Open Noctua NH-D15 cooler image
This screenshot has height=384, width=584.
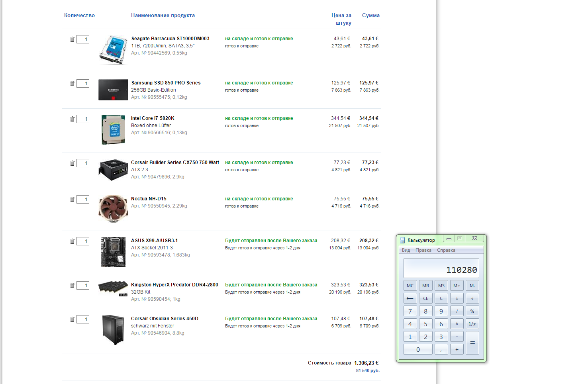point(113,209)
